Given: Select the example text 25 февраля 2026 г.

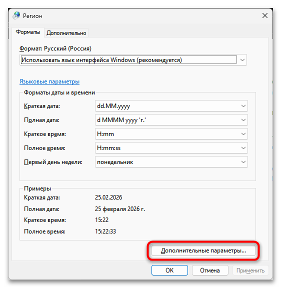Looking at the screenshot, I should tap(120, 209).
